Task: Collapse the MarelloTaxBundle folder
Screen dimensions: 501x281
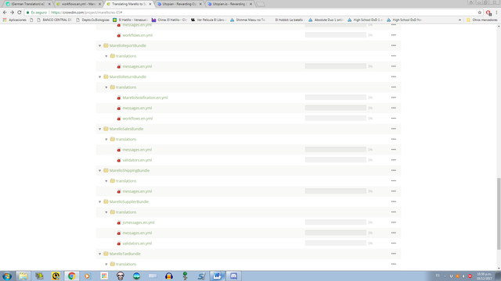Action: (99, 254)
